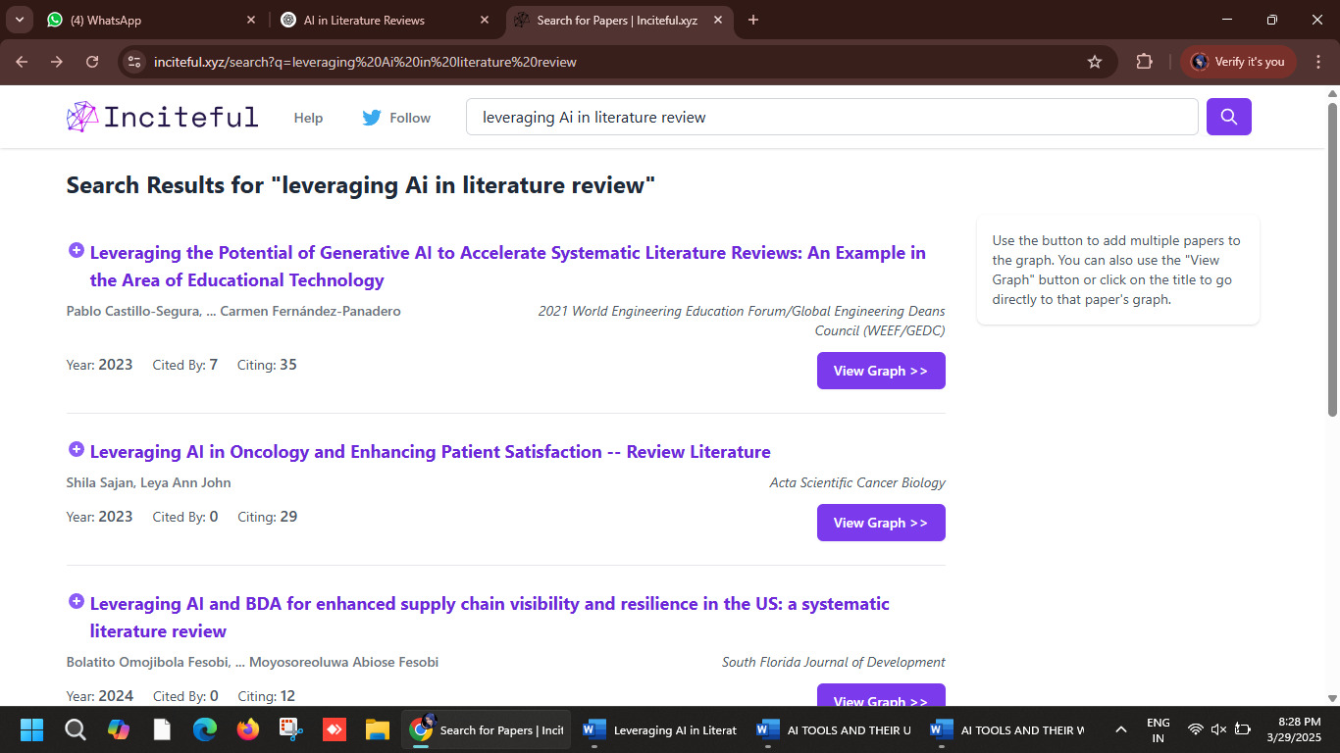The image size is (1340, 753).
Task: Close the WhatsApp tab
Action: tap(250, 20)
